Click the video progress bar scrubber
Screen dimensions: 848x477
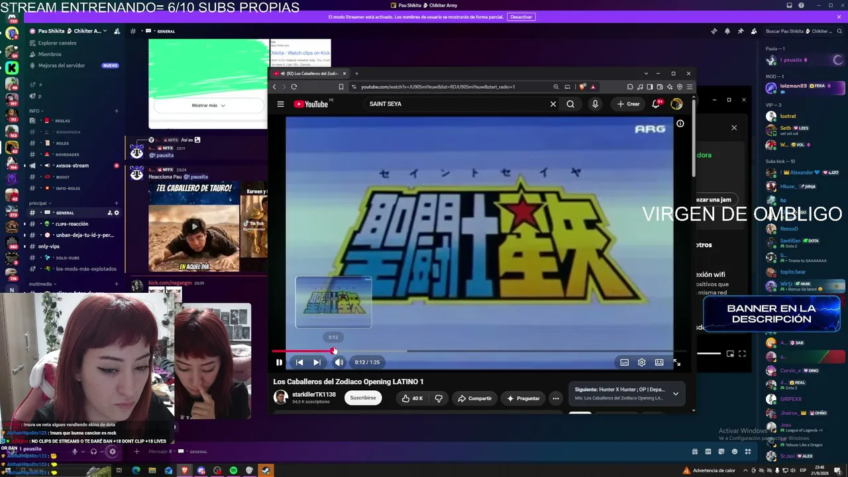333,351
